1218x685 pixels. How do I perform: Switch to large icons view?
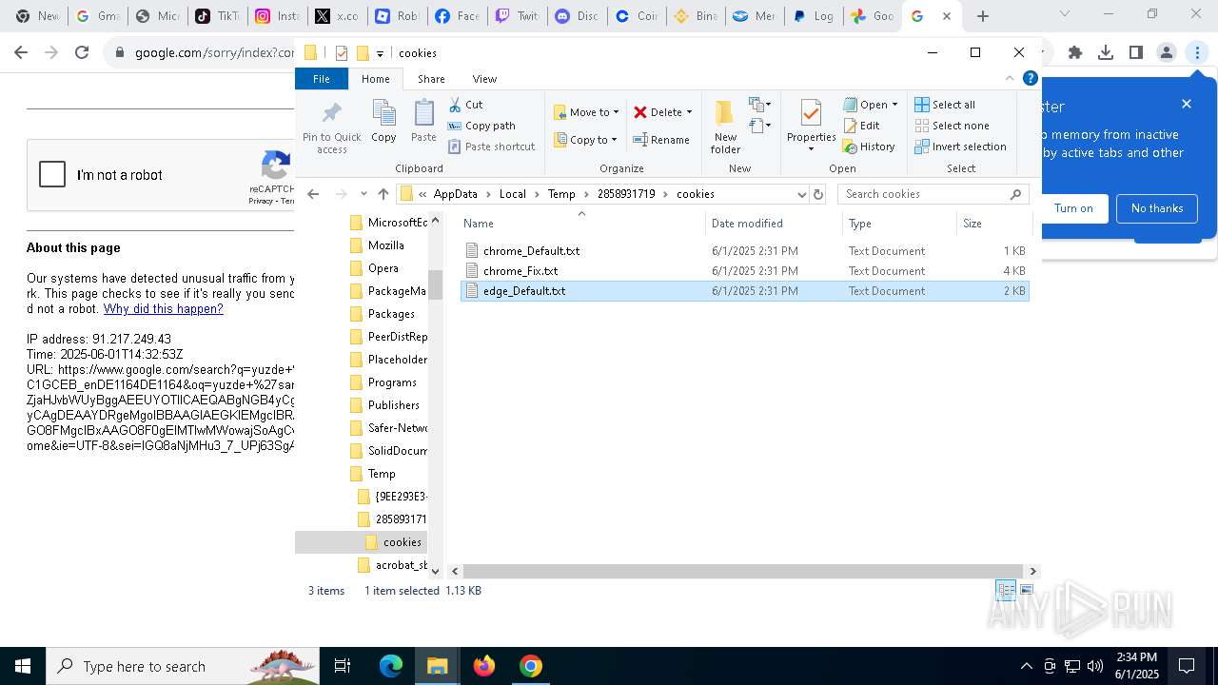[x=1026, y=591]
